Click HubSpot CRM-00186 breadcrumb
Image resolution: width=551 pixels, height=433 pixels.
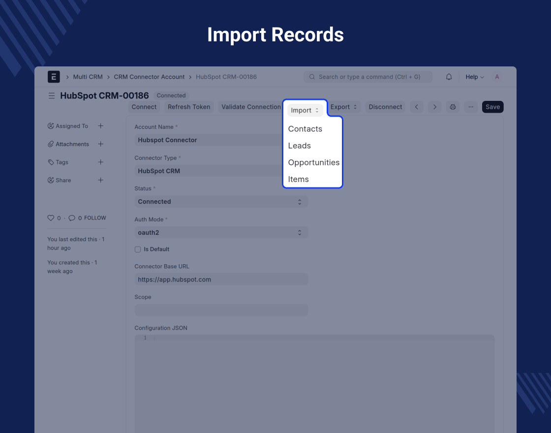226,77
